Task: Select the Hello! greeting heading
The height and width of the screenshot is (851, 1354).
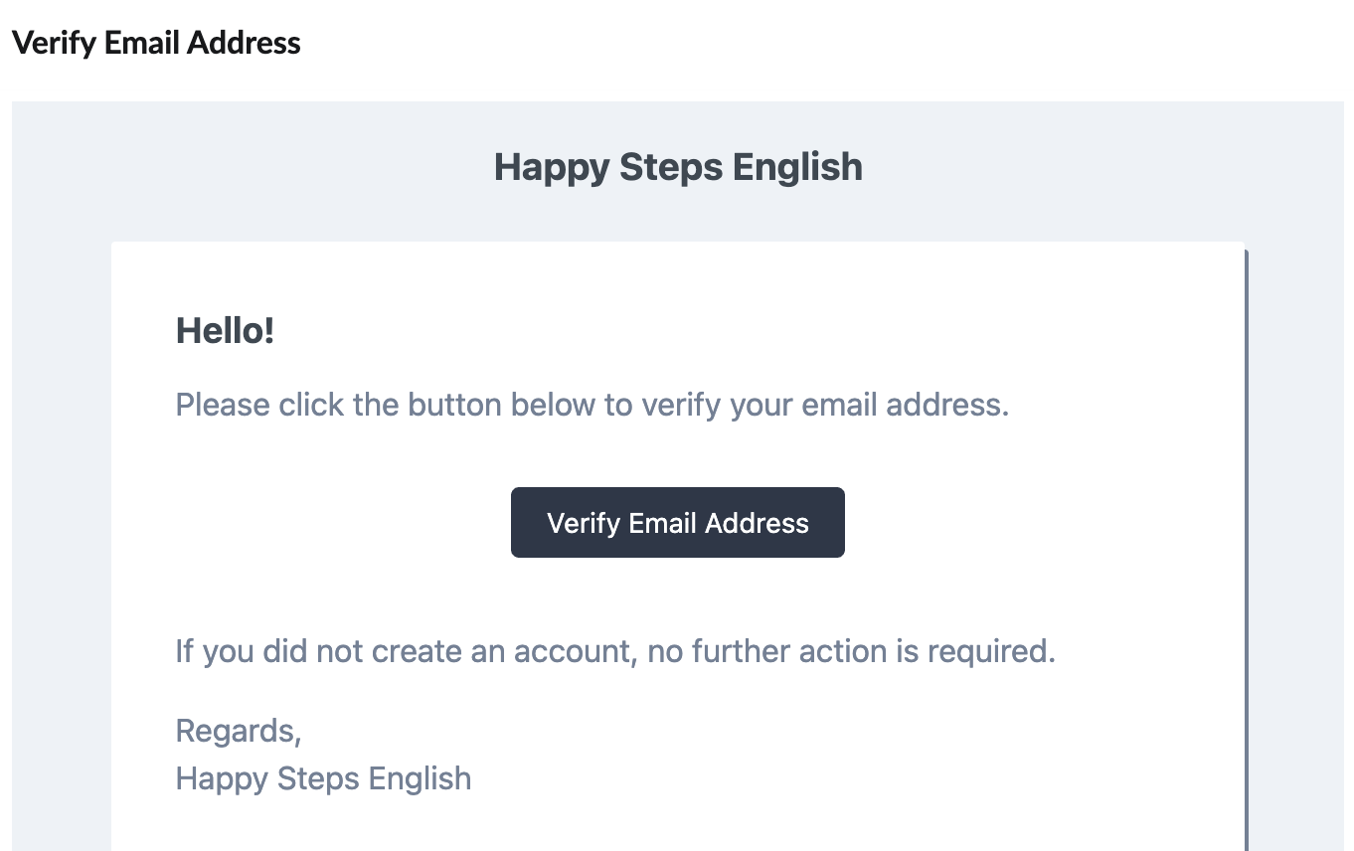Action: click(225, 331)
